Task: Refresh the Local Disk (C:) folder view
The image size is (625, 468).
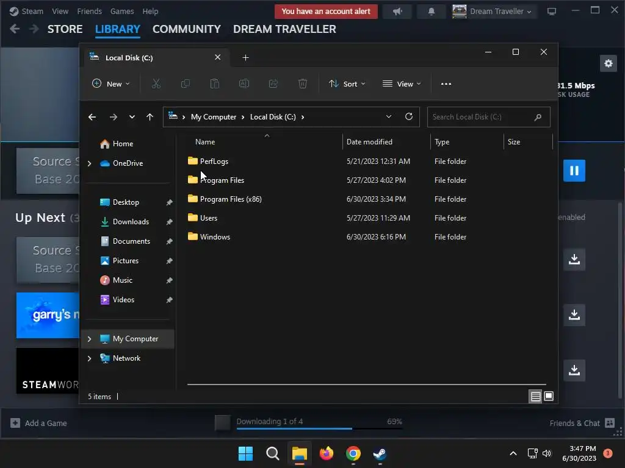Action: (x=408, y=116)
